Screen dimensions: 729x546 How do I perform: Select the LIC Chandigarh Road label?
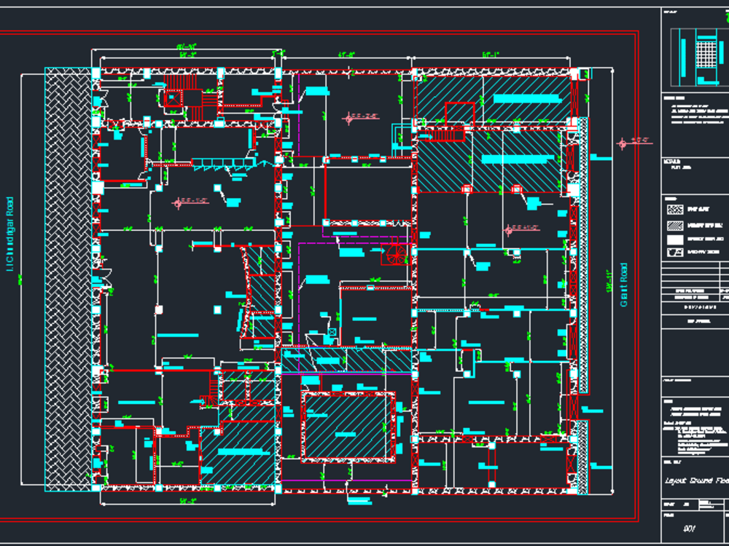9,233
